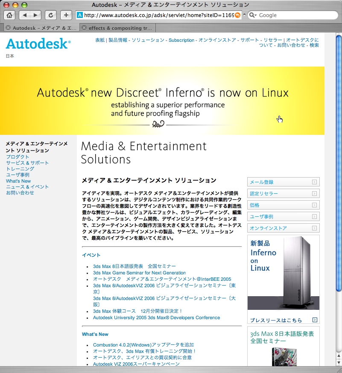Close the effects & compositing tab
The image size is (342, 373).
[84, 28]
